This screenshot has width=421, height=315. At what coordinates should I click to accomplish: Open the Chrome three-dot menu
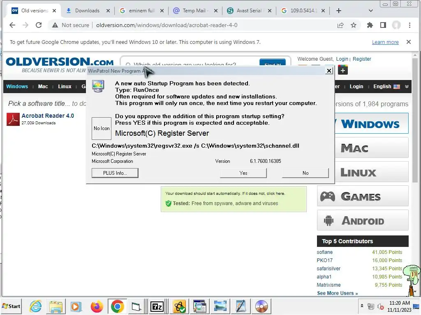pos(409,25)
